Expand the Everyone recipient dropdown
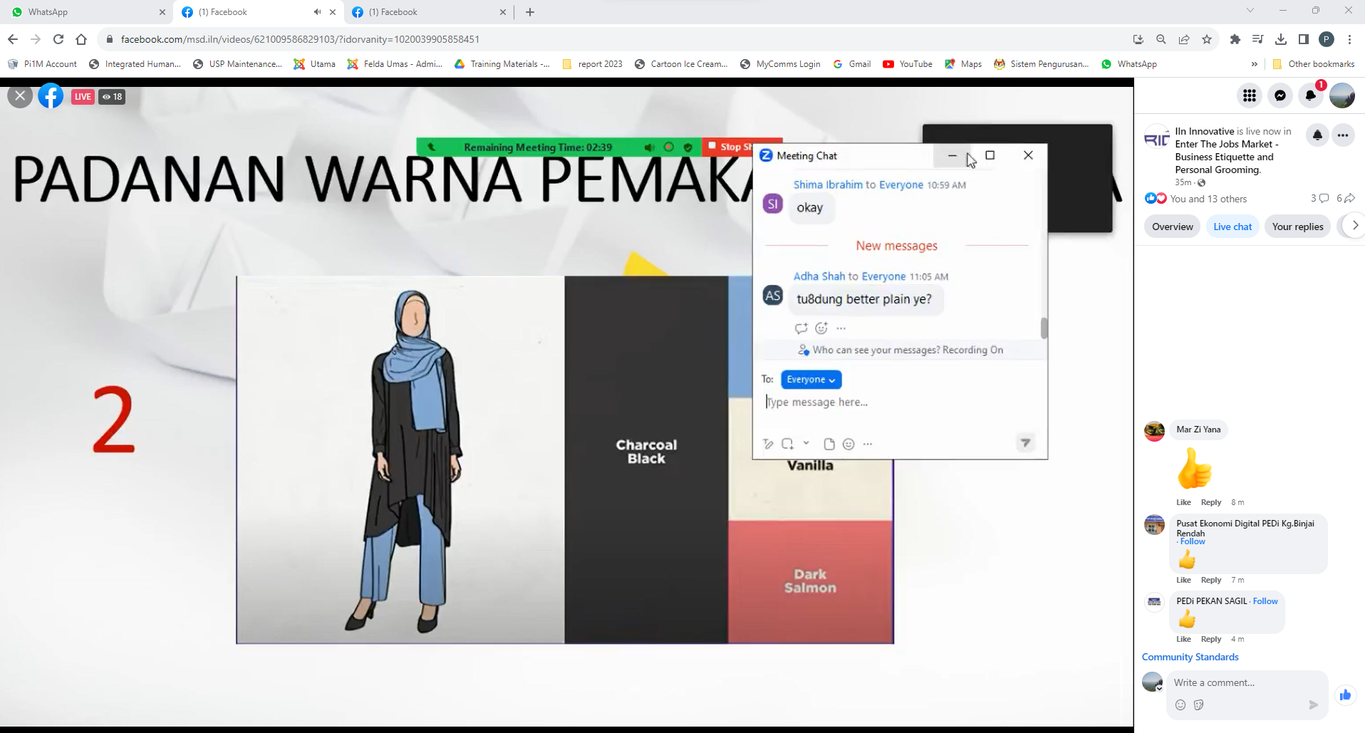The width and height of the screenshot is (1365, 733). coord(811,380)
